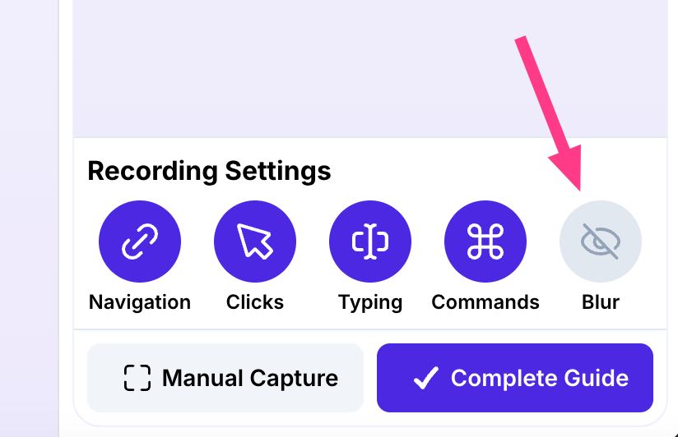Click the pink arrow annotation

click(551, 113)
